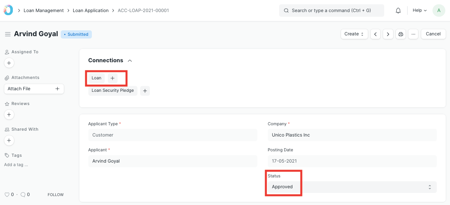Click the Company field Unico Plastics Inc

tap(352, 135)
